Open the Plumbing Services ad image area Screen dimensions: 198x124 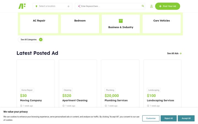tap(120, 73)
